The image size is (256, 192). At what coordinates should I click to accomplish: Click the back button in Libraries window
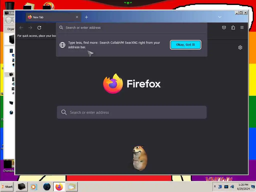pyautogui.click(x=8, y=20)
